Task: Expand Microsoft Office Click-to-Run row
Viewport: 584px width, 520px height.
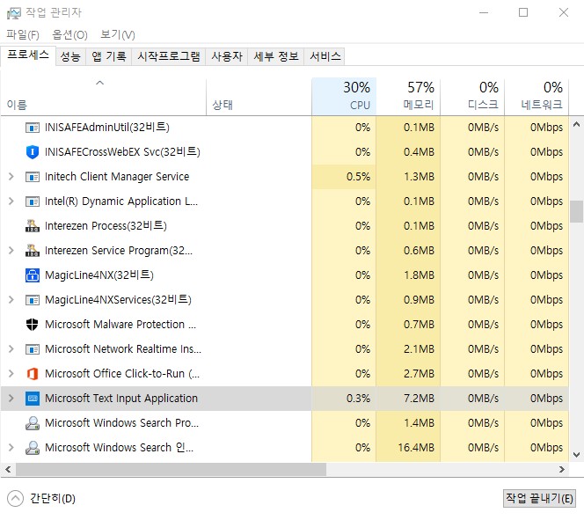Action: click(11, 374)
